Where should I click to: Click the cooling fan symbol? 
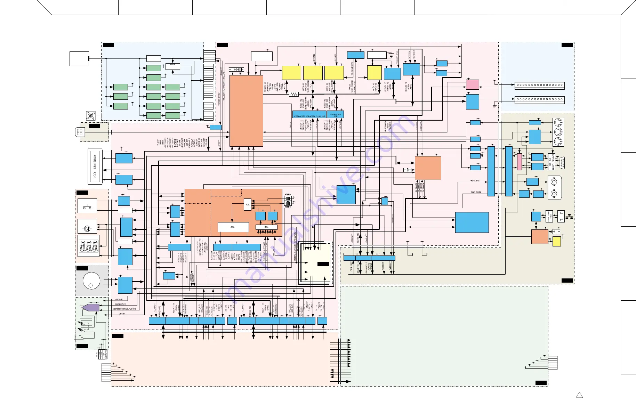tap(91, 116)
